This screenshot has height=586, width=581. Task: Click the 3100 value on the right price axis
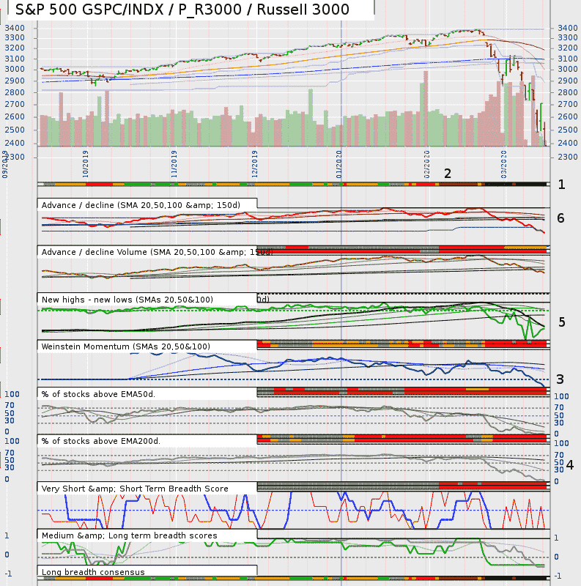pyautogui.click(x=568, y=59)
